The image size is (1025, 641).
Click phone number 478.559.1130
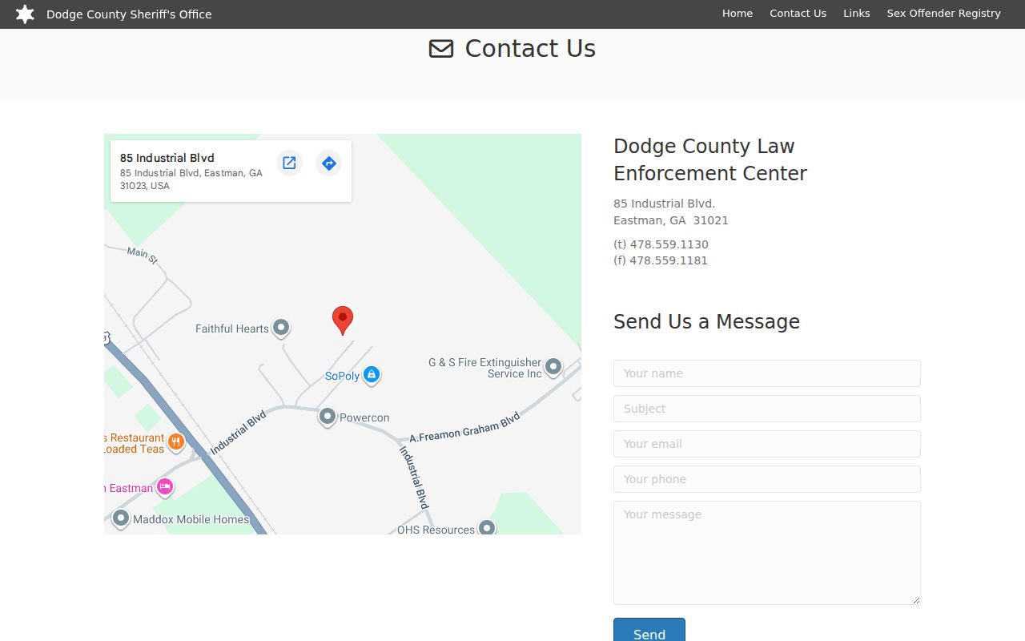coord(669,244)
